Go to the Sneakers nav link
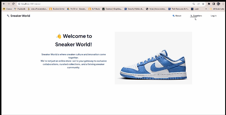226x115 pixels. [196, 16]
